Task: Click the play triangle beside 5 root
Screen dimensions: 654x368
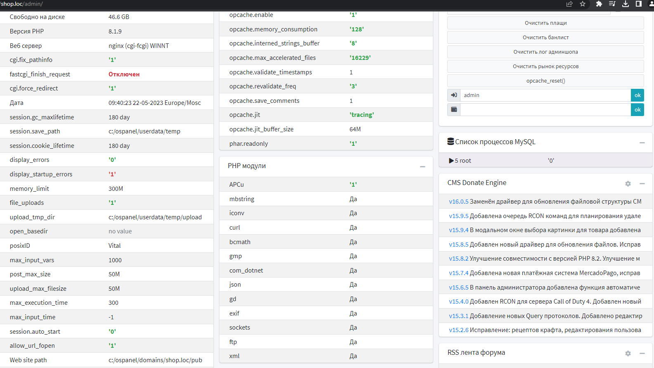Action: click(451, 161)
